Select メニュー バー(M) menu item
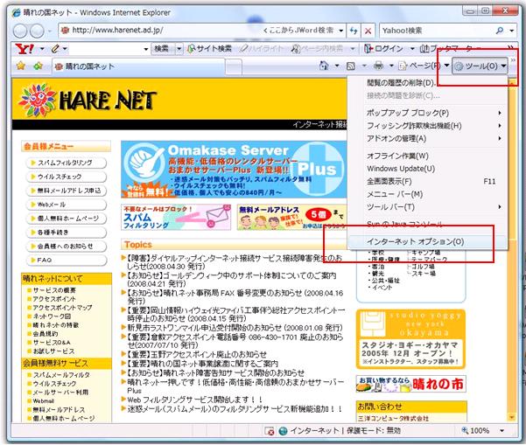 tap(427, 194)
